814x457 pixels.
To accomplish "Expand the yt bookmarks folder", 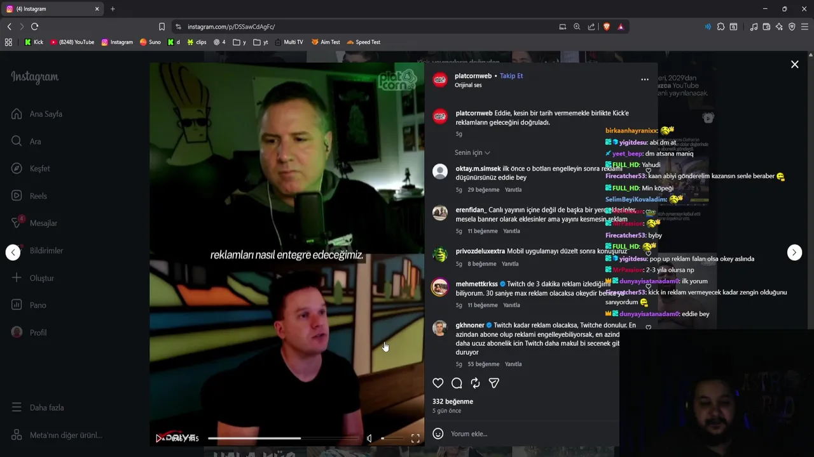I will [x=261, y=43].
